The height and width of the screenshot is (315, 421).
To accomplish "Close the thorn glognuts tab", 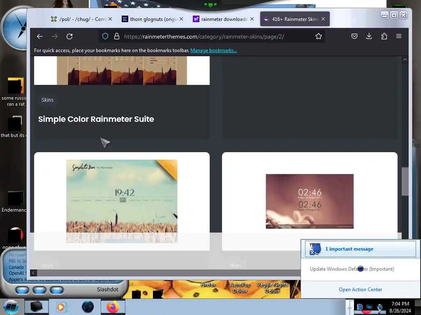I will 181,19.
